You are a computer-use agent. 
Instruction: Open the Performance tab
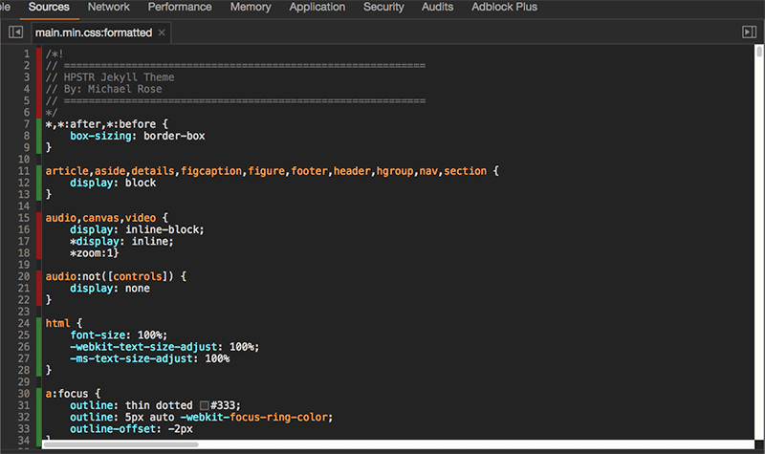[x=180, y=7]
